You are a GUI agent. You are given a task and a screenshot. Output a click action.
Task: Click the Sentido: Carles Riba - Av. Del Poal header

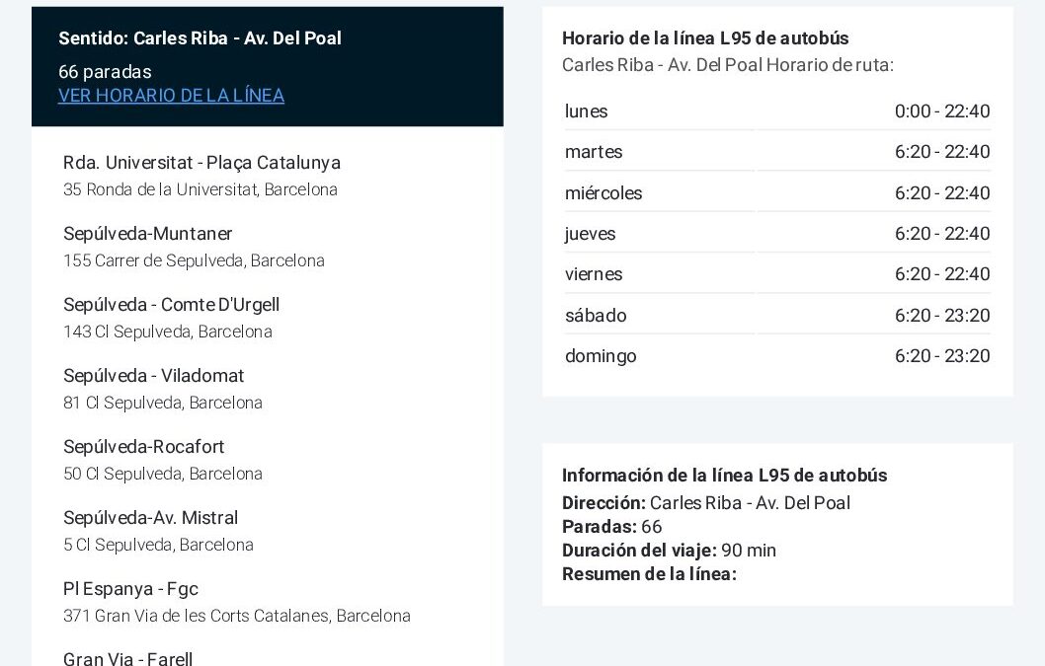pos(200,38)
